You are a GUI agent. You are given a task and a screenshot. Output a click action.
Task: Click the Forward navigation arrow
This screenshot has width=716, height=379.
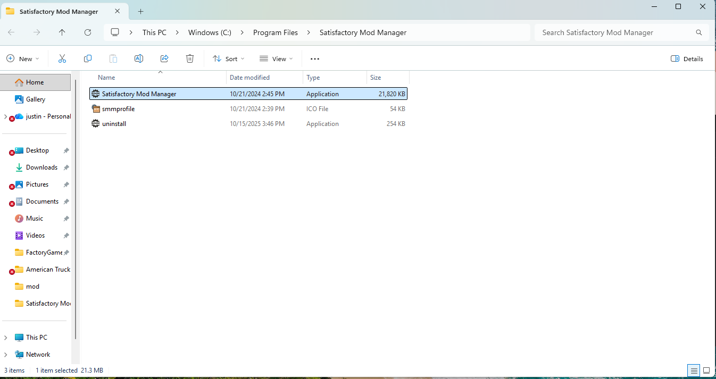(37, 32)
